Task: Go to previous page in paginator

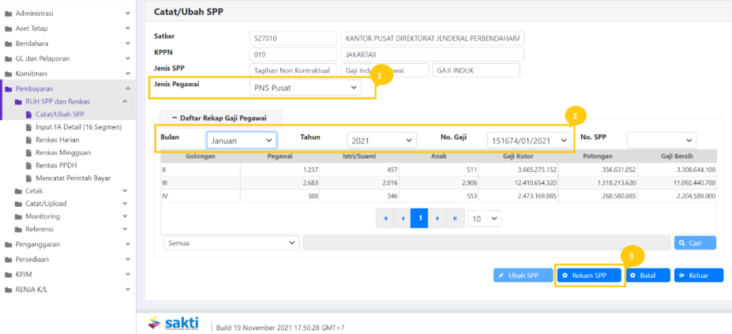Action: [x=403, y=218]
